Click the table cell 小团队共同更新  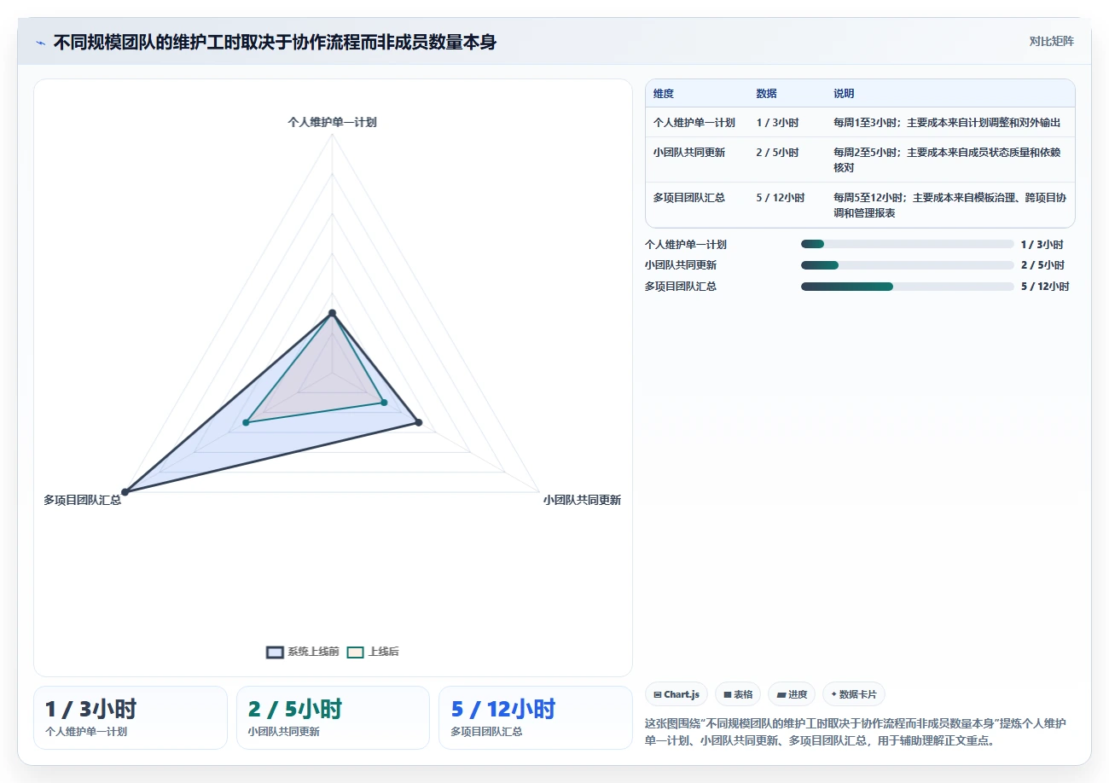[689, 153]
